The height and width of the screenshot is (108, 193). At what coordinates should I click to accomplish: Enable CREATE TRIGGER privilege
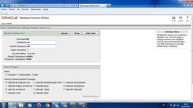coord(64,89)
